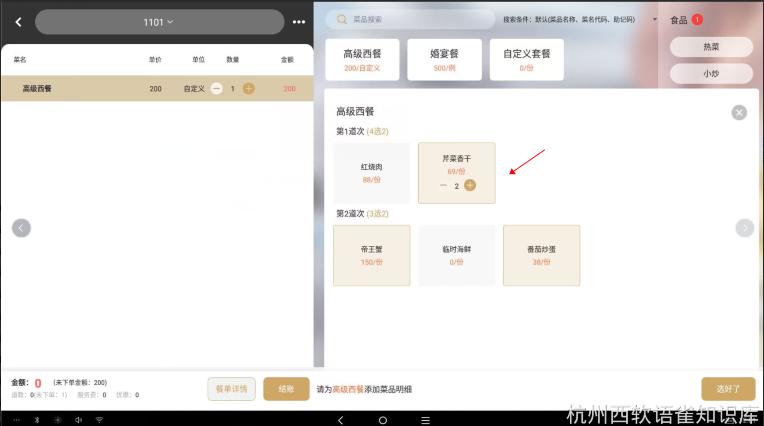The width and height of the screenshot is (764, 426).
Task: Click the 单价 column header
Action: click(x=155, y=59)
